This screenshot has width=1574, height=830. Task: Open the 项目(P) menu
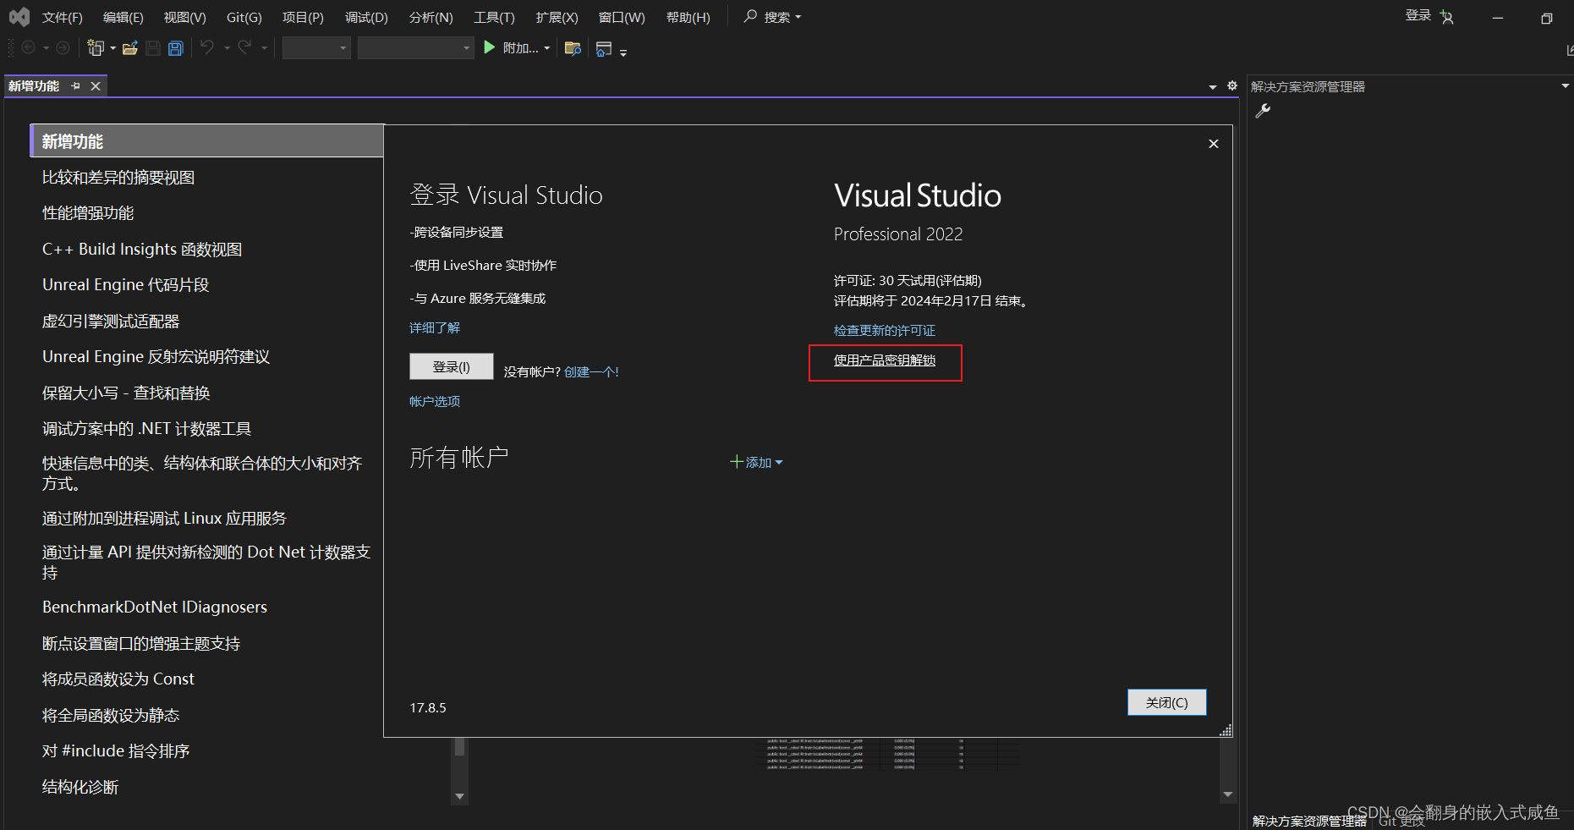[x=303, y=17]
